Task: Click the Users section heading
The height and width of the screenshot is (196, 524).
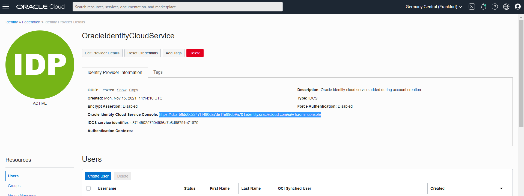Action: (92, 159)
